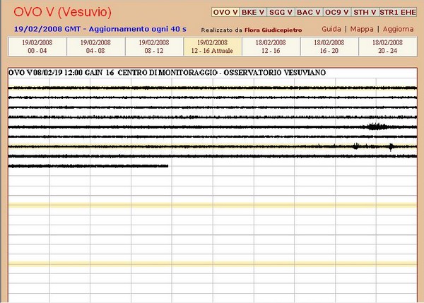Select the STR1 EHE station tab
424x303 pixels.
pos(397,12)
